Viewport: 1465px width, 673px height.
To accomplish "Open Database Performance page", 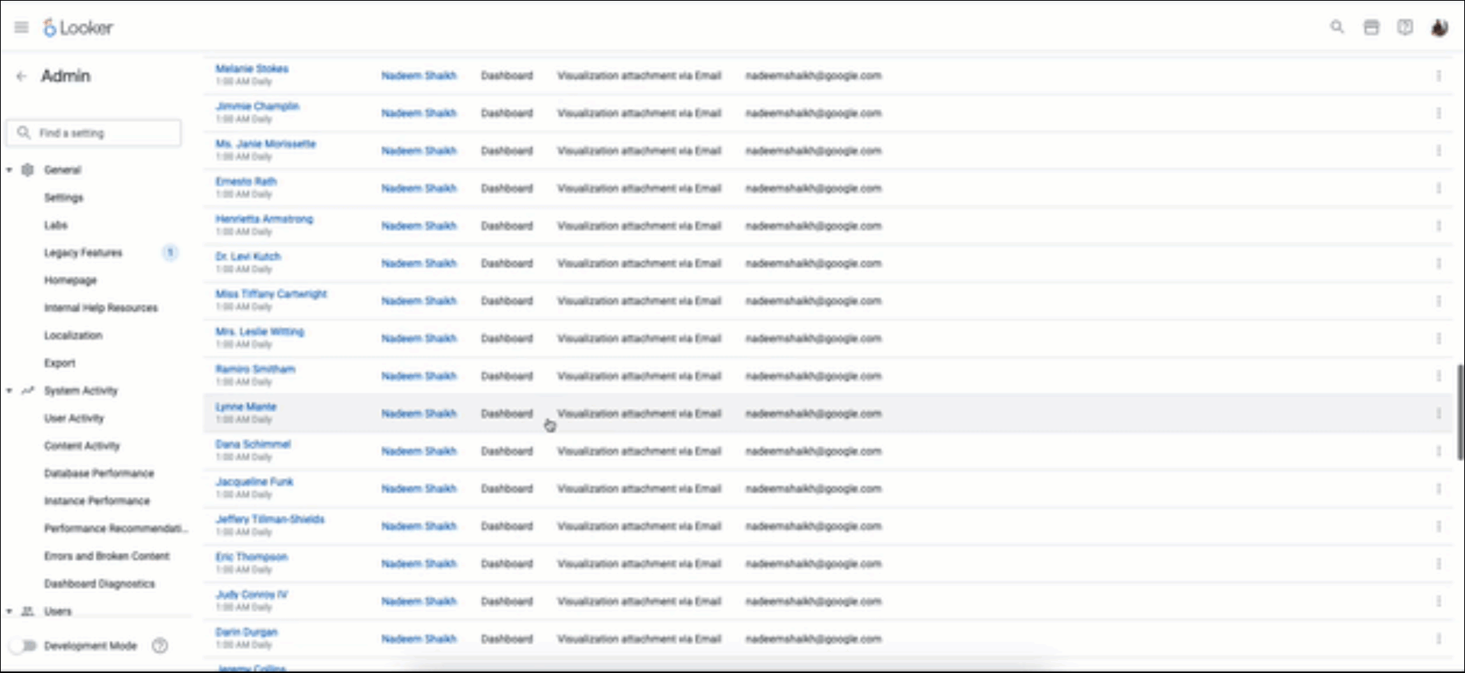I will 99,473.
